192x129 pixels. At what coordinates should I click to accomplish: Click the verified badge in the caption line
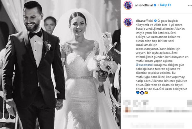155,21
